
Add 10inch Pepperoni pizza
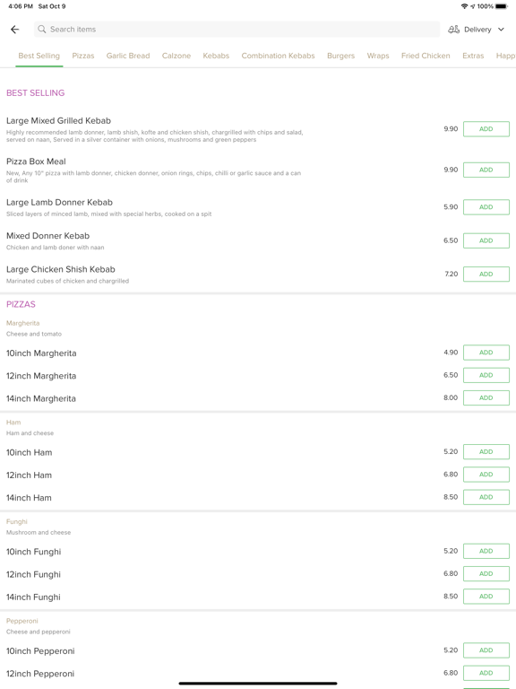pos(486,650)
